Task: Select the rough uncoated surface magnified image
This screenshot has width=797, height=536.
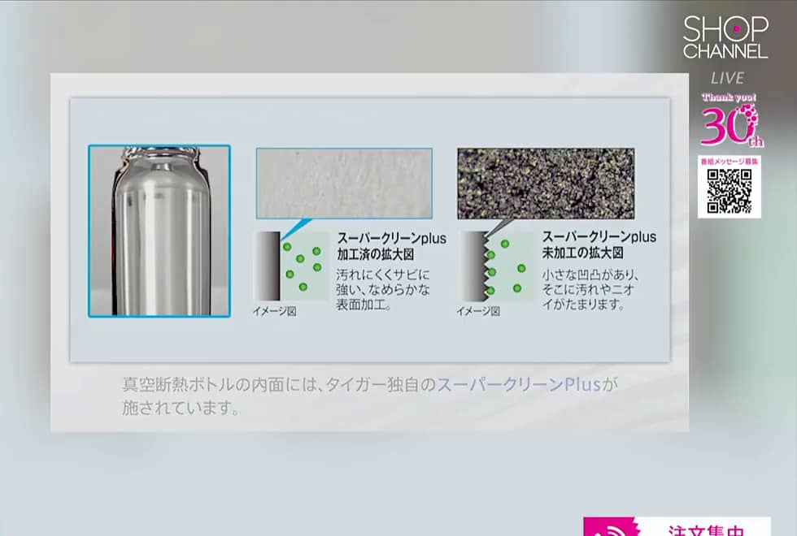Action: [546, 184]
